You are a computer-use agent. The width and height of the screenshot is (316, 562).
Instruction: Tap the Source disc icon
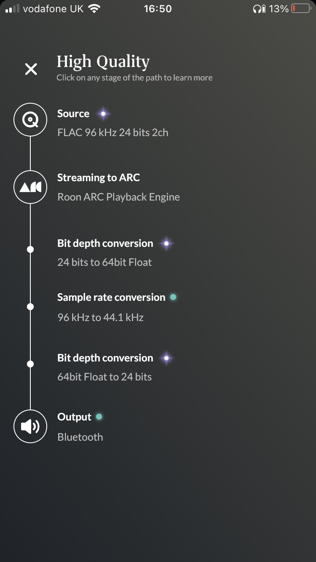(x=30, y=120)
